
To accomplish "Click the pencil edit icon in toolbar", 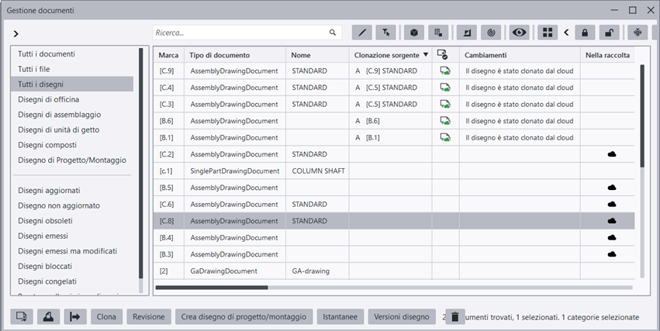I will pyautogui.click(x=362, y=33).
